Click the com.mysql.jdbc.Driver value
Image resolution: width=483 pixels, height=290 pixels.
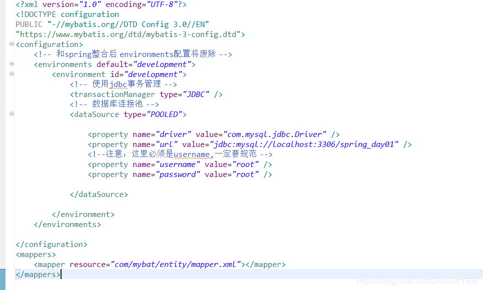pos(274,134)
